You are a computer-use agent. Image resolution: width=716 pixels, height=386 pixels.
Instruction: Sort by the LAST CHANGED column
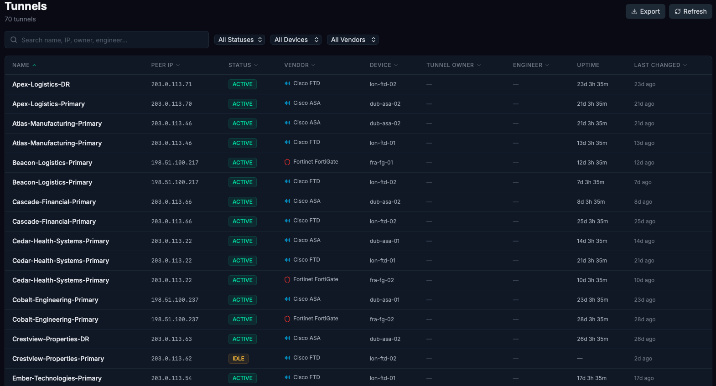660,65
